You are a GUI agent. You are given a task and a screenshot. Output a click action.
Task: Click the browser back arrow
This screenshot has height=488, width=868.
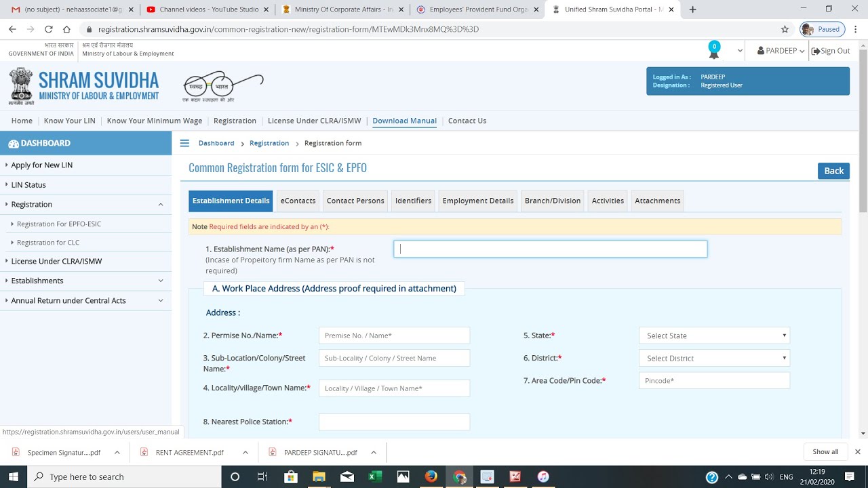pyautogui.click(x=12, y=29)
